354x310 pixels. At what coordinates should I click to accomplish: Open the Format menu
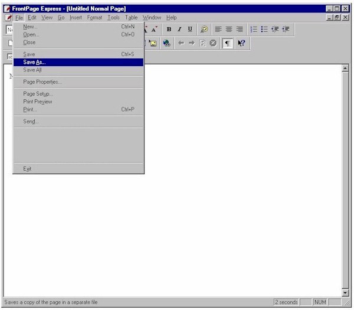[94, 18]
